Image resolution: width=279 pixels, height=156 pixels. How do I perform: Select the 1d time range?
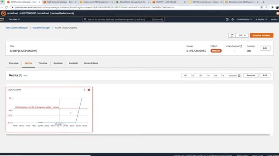(208, 75)
